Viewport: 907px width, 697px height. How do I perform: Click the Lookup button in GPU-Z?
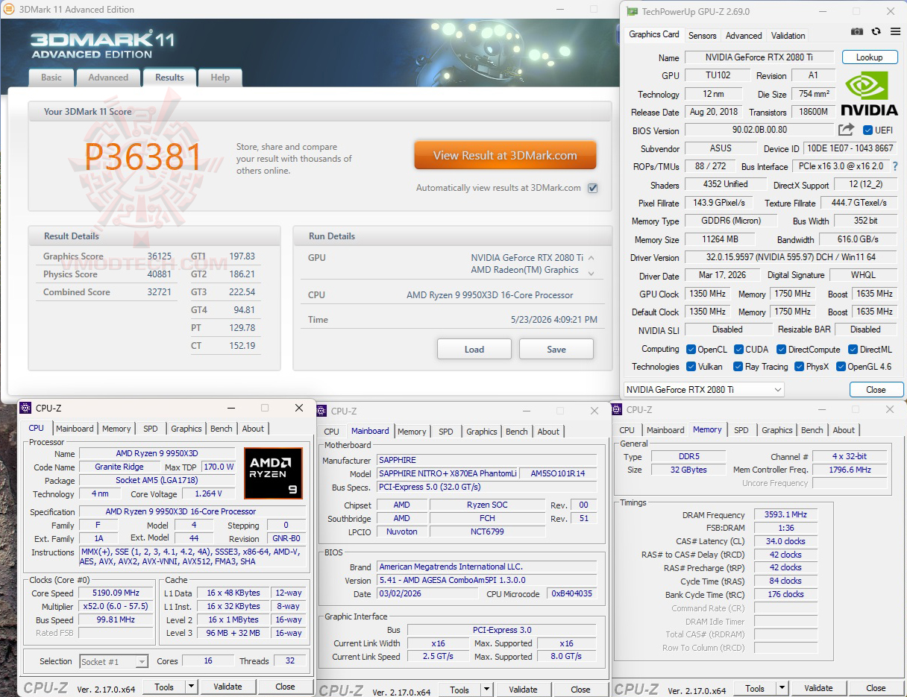click(x=869, y=57)
